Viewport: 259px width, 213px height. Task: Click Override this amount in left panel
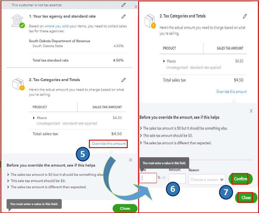109,144
